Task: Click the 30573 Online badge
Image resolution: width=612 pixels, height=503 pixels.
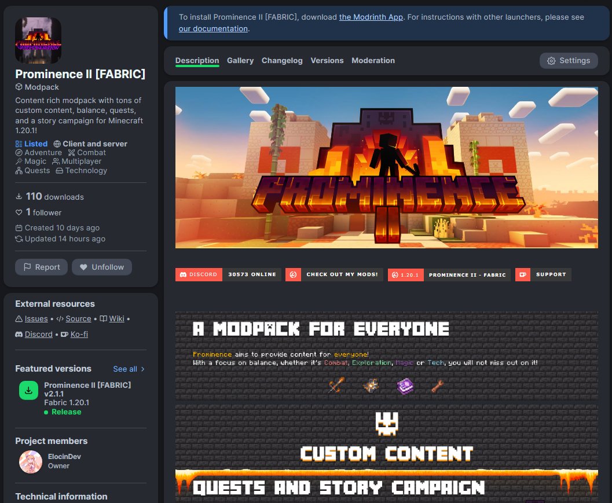Action: [x=252, y=274]
